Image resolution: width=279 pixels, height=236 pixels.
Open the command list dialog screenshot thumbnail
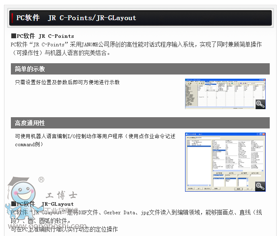point(225,162)
